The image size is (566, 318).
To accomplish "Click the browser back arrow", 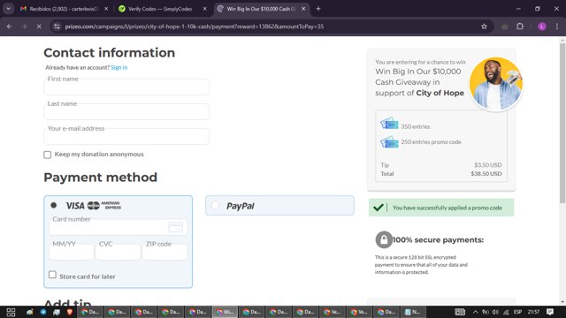I will [x=10, y=26].
